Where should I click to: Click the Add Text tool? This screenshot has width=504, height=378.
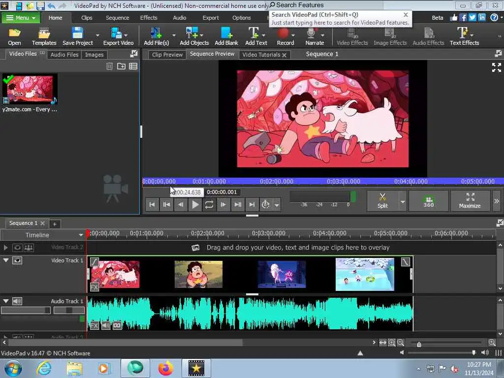[x=256, y=36]
